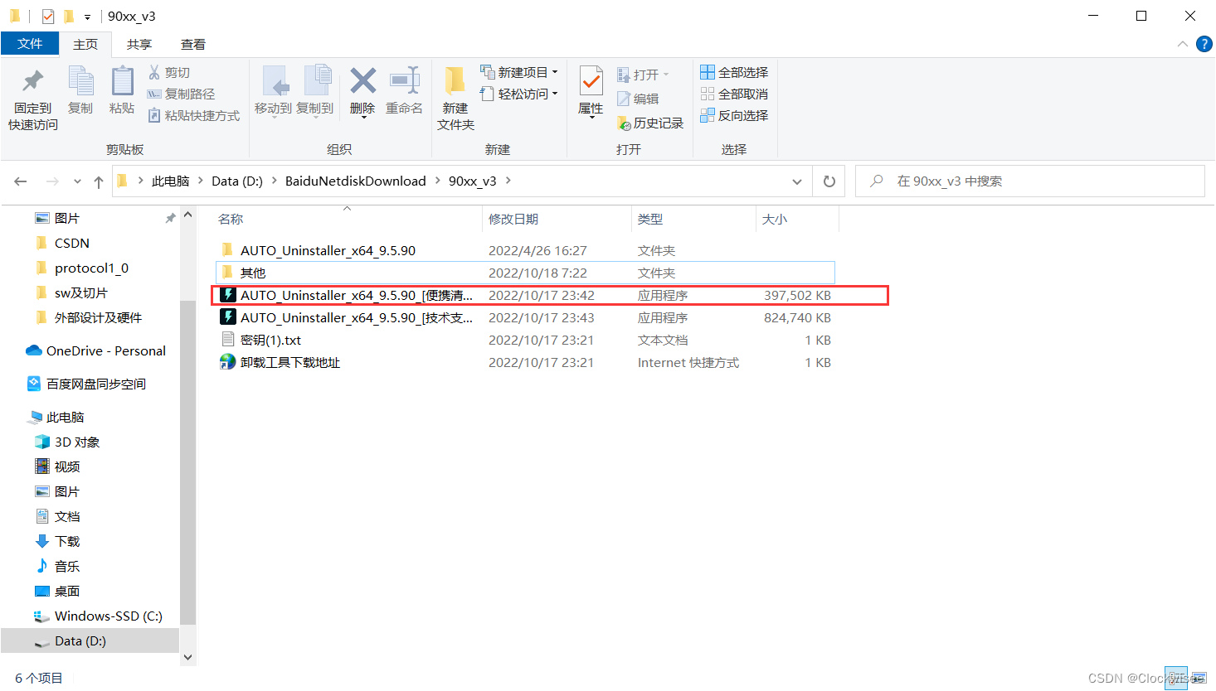
Task: Switch to the View ribbon tab
Action: point(193,44)
